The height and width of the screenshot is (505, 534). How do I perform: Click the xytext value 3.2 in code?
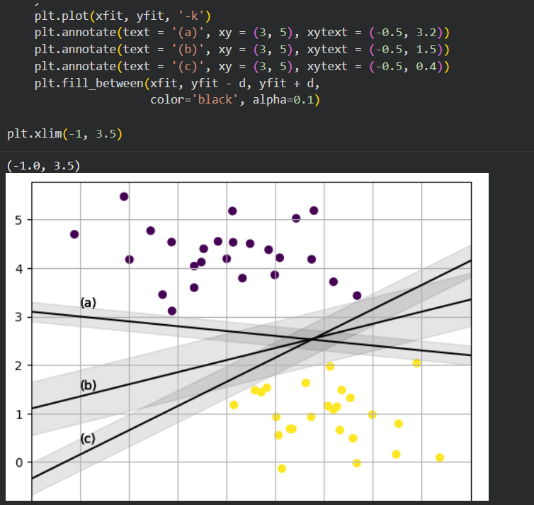(x=426, y=33)
